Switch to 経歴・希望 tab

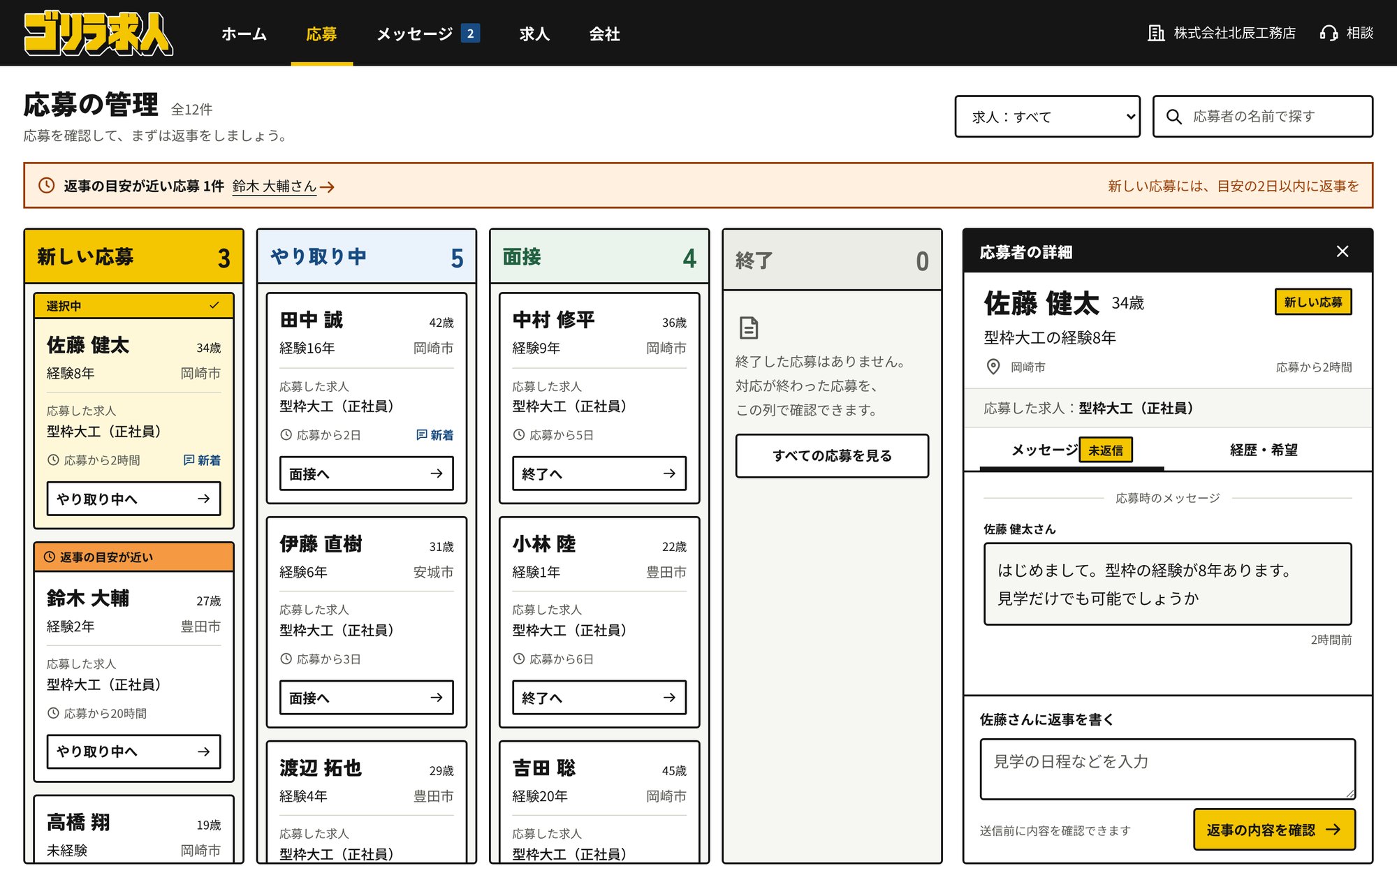1264,450
